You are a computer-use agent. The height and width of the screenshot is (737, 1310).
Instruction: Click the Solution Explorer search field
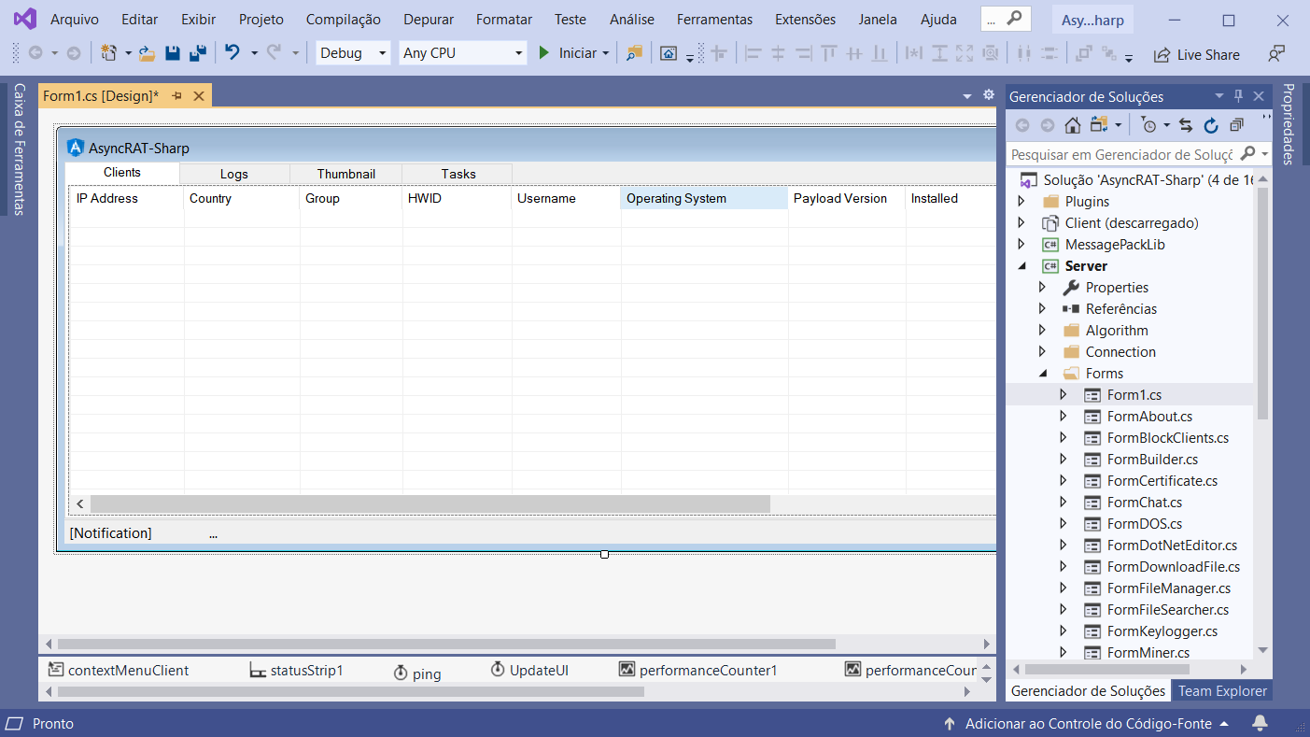point(1121,154)
